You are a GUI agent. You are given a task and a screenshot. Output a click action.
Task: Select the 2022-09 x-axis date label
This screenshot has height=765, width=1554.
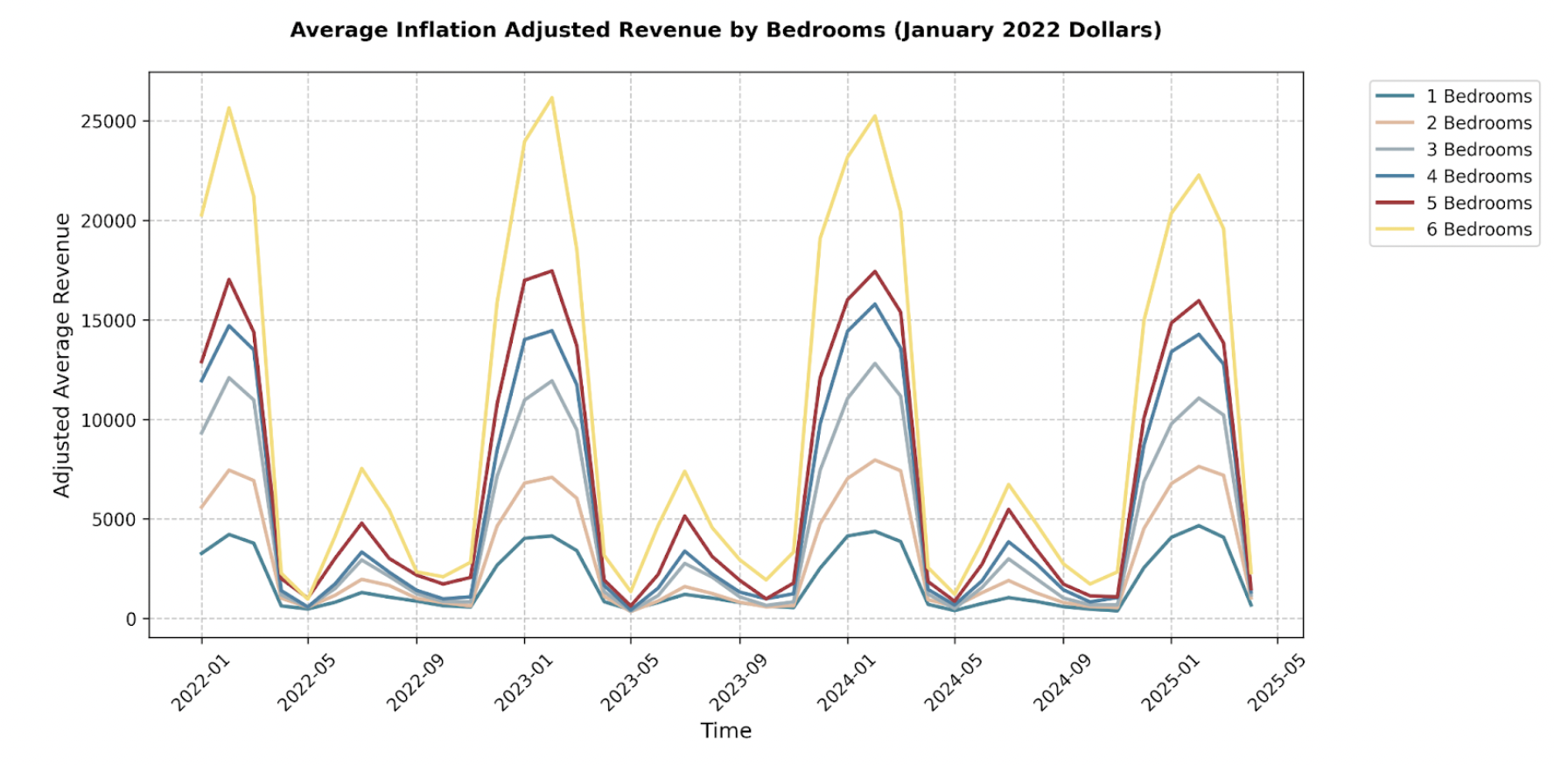416,683
